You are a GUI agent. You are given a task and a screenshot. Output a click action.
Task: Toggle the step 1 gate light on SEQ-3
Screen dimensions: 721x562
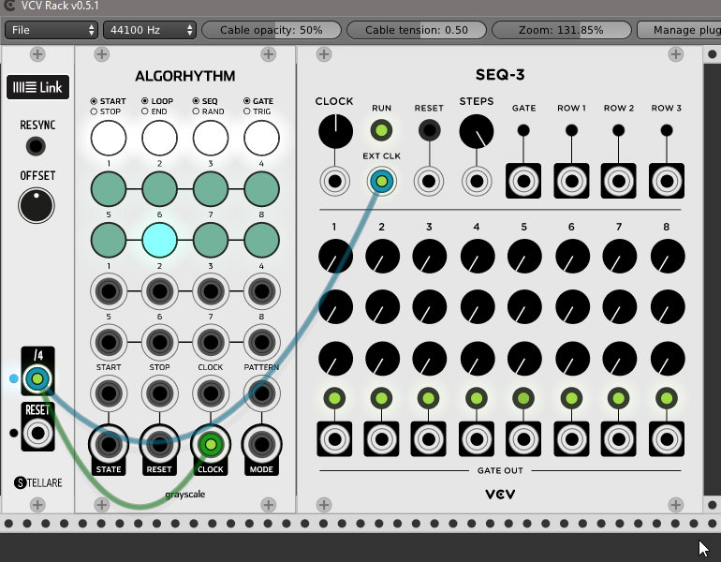click(334, 398)
